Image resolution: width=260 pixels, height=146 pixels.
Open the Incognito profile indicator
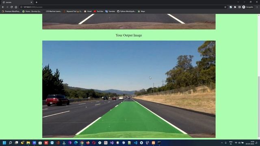tap(248, 7)
